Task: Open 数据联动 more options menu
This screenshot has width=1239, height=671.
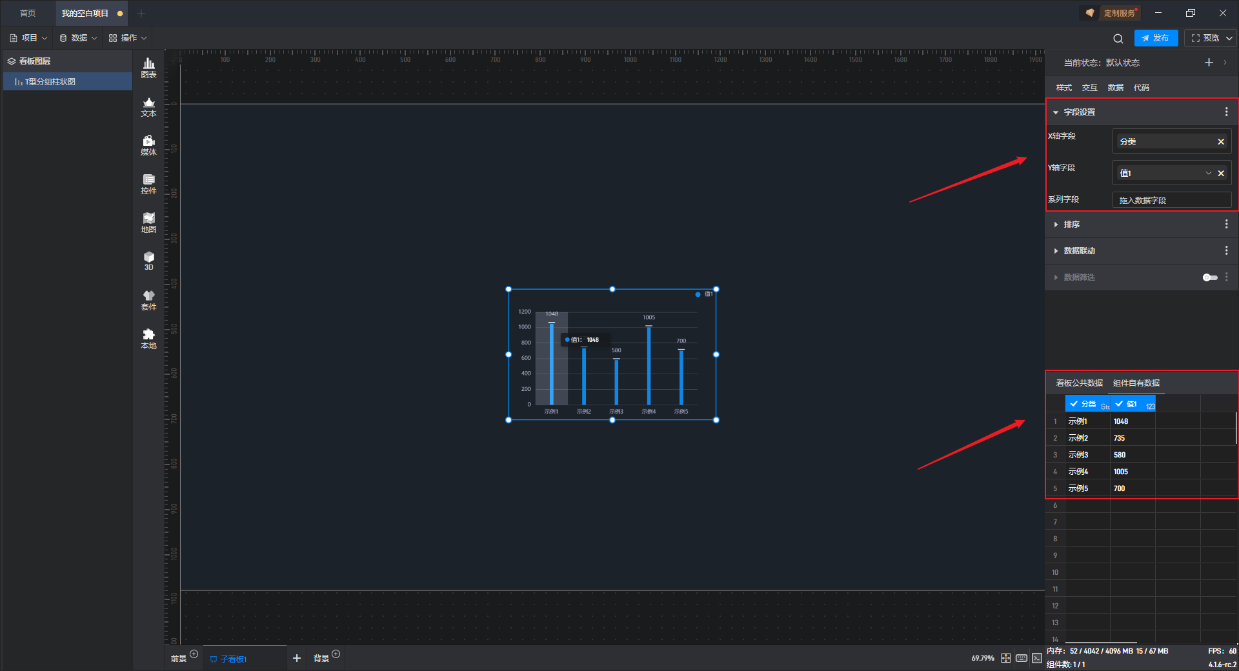Action: tap(1227, 250)
